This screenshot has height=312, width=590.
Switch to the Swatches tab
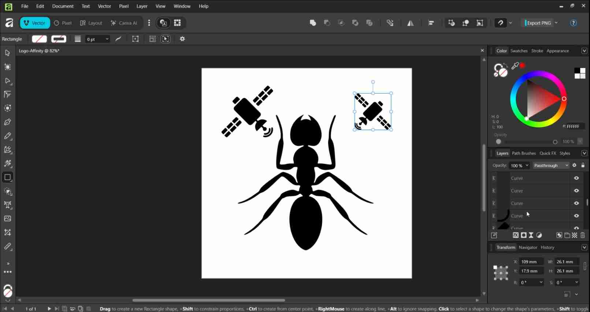pyautogui.click(x=519, y=51)
